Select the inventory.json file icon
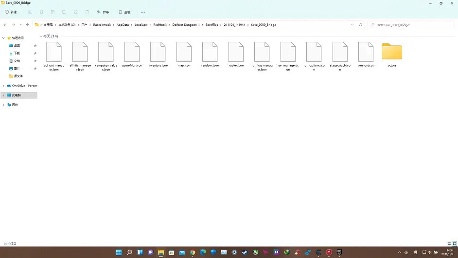Screen dimensions: 458x258 click(158, 53)
